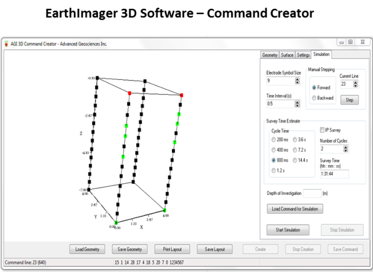This screenshot has width=373, height=272.
Task: Click the Y axis label in the 3D view
Action: click(x=96, y=217)
